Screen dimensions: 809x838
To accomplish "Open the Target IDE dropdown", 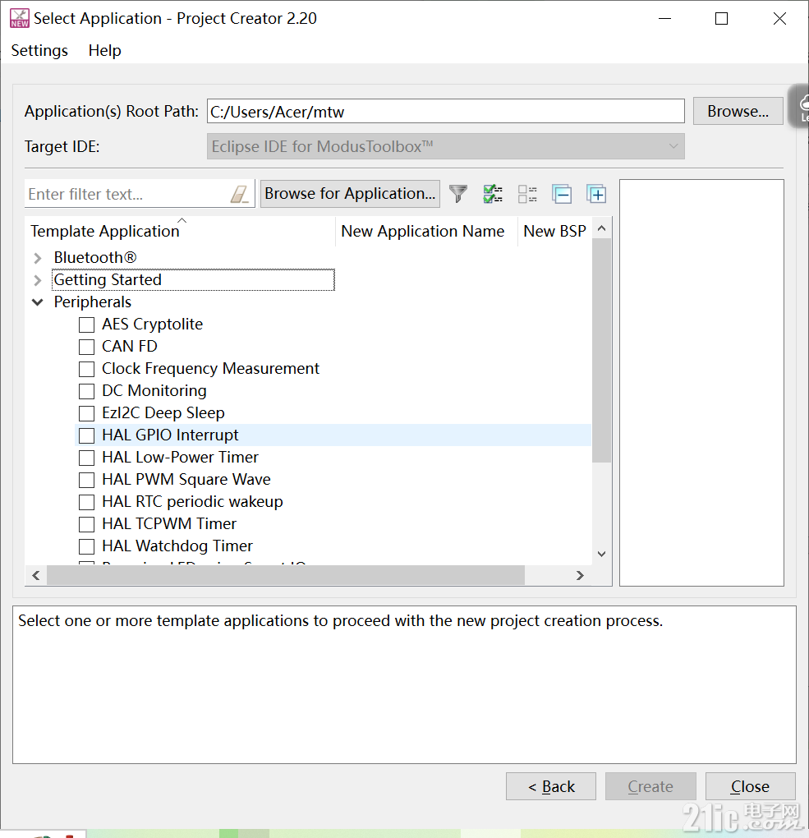I will [446, 146].
